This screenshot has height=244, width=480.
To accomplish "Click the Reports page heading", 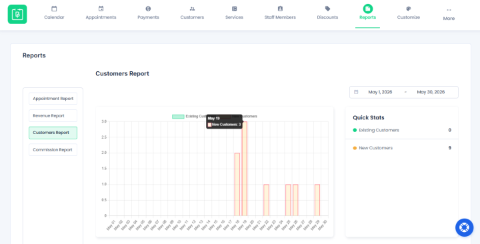I will tap(34, 55).
